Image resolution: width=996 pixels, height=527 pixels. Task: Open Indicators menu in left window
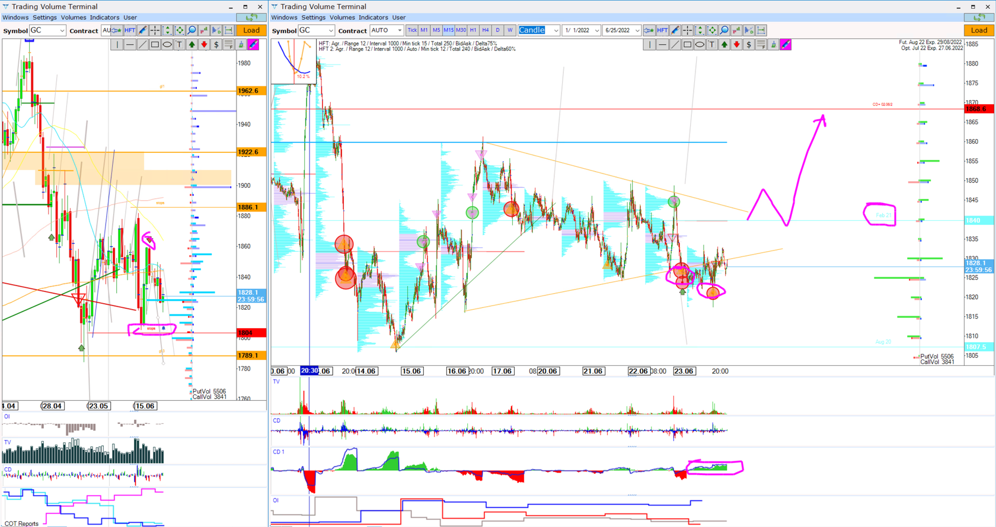[x=104, y=17]
